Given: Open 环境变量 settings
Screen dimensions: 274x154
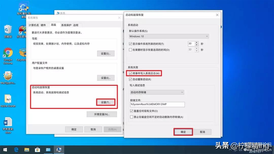Looking at the screenshot, I should coord(101,114).
